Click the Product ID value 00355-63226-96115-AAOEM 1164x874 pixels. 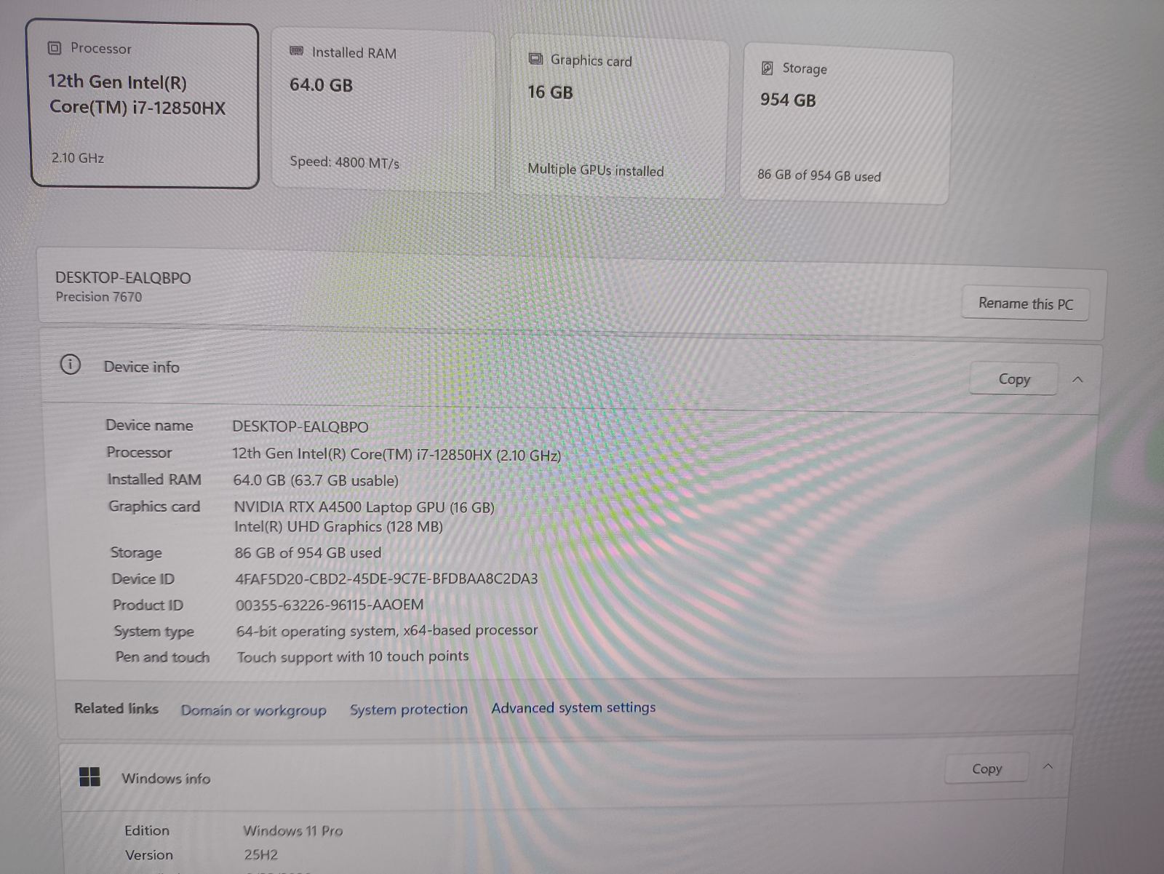(x=330, y=605)
